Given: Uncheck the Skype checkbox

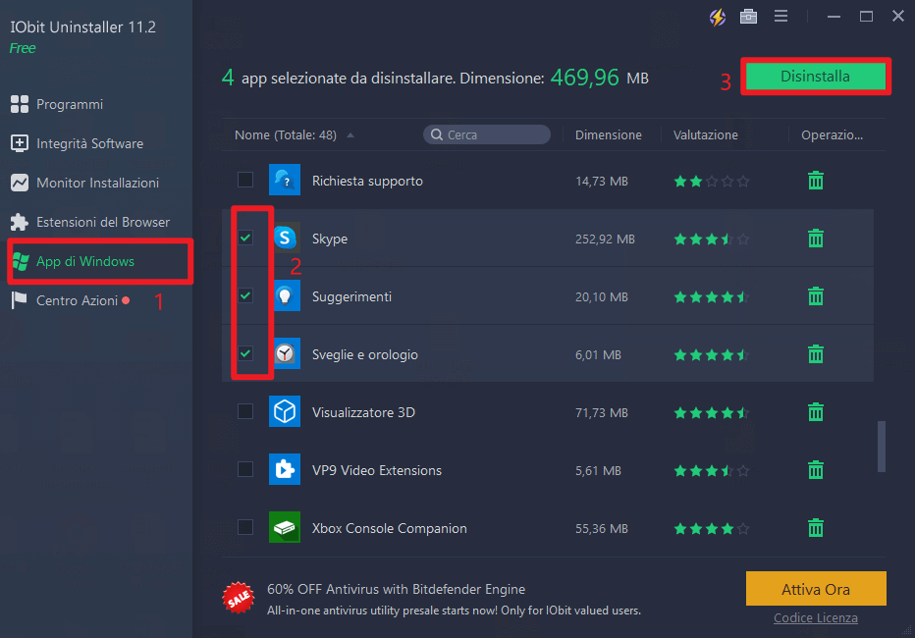Looking at the screenshot, I should [245, 238].
